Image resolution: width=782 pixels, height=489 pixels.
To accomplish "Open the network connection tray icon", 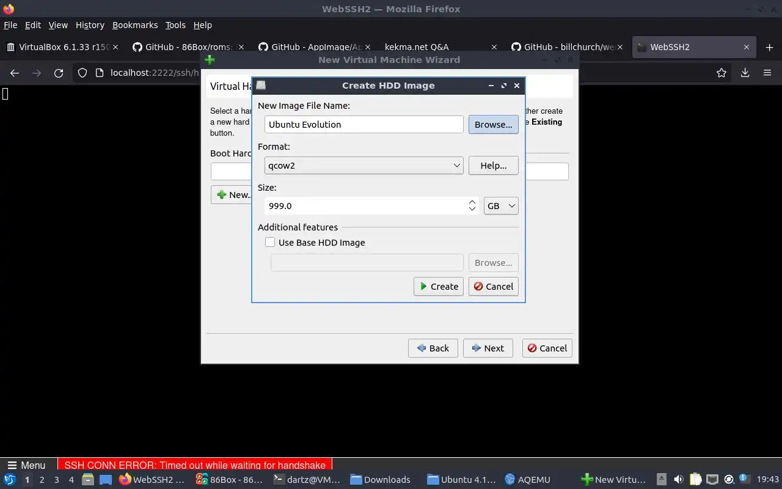I will coord(712,480).
